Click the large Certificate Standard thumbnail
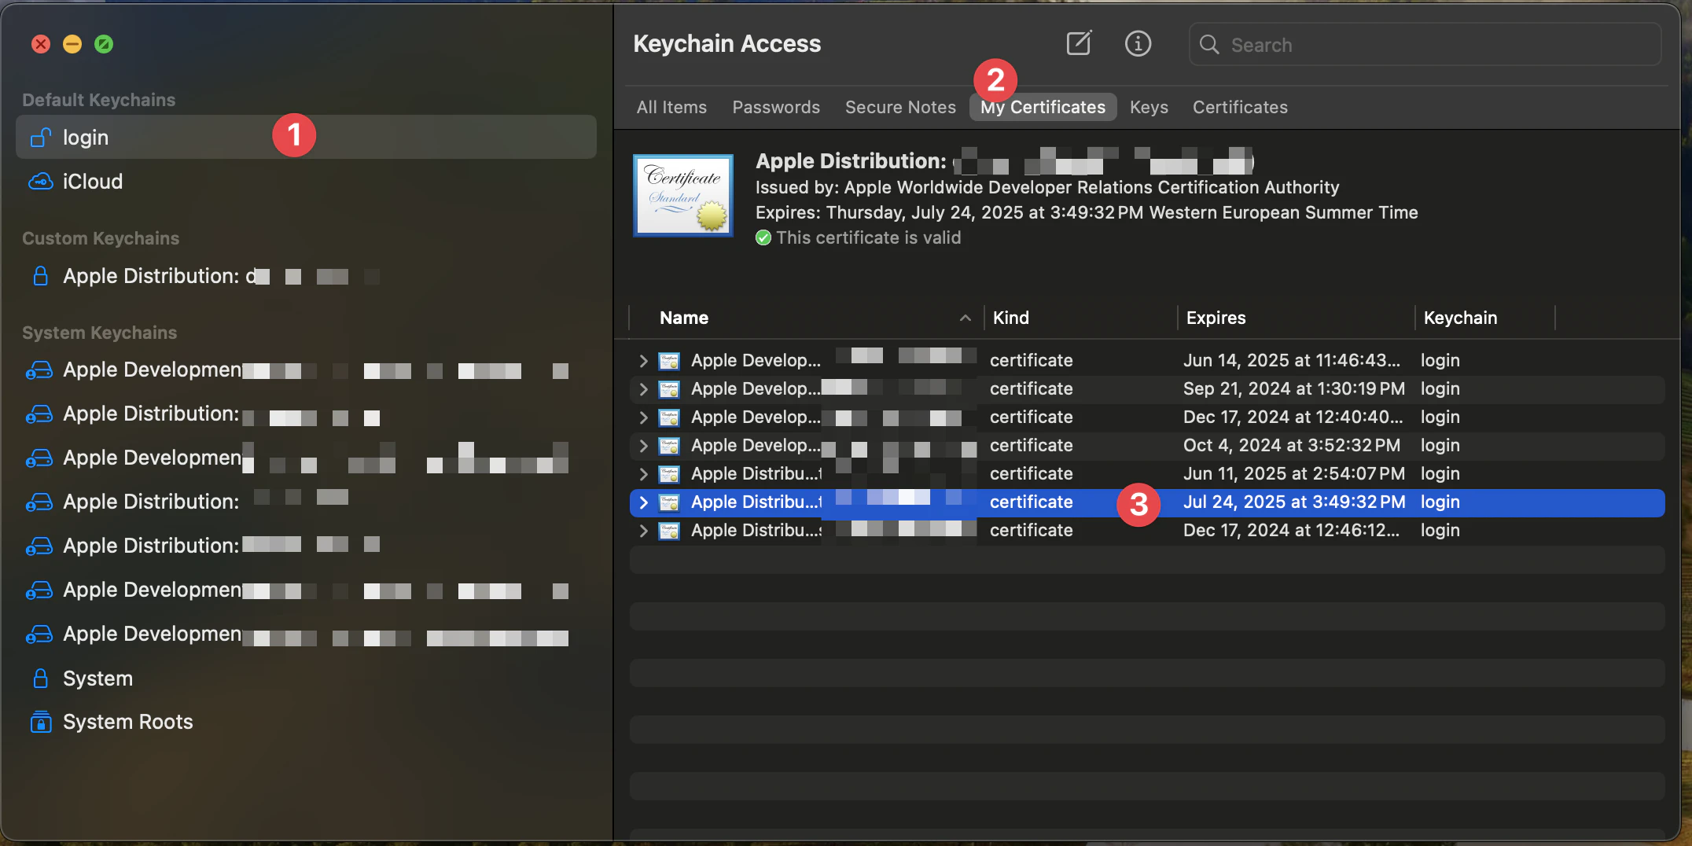Screen dimensions: 1692x846 [x=682, y=195]
